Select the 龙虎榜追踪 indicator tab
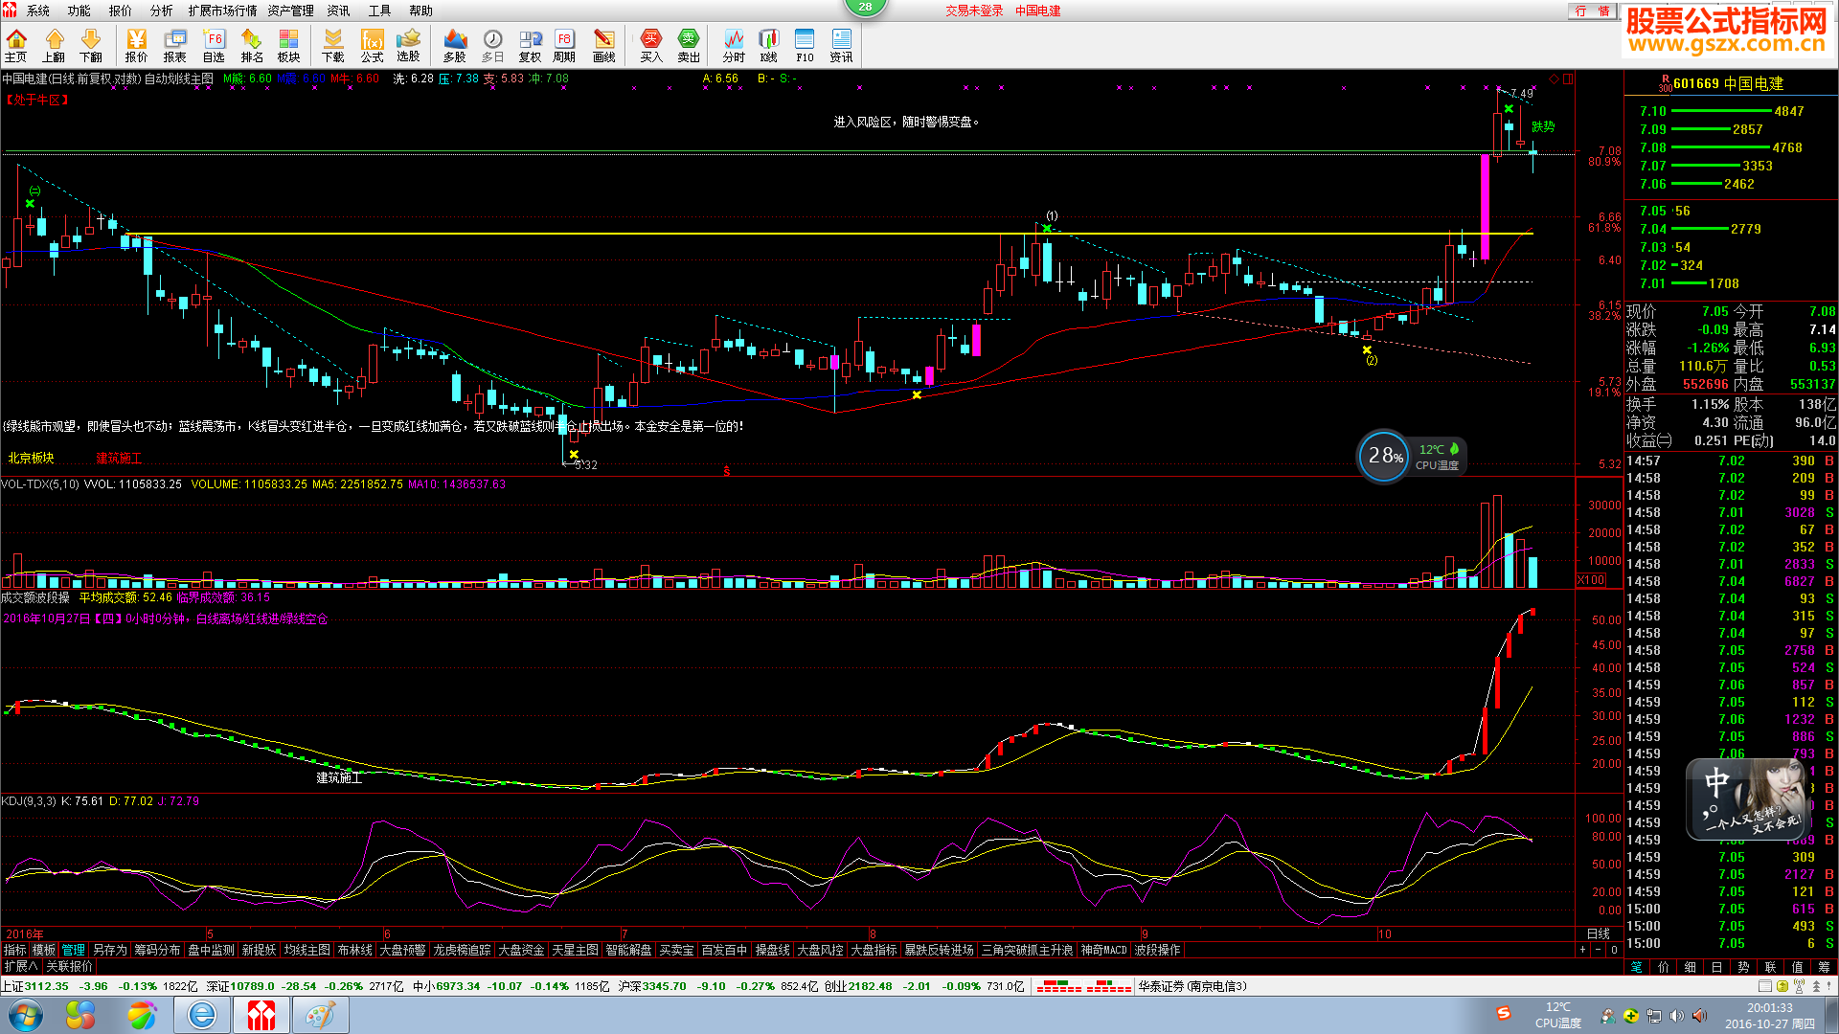 point(462,950)
